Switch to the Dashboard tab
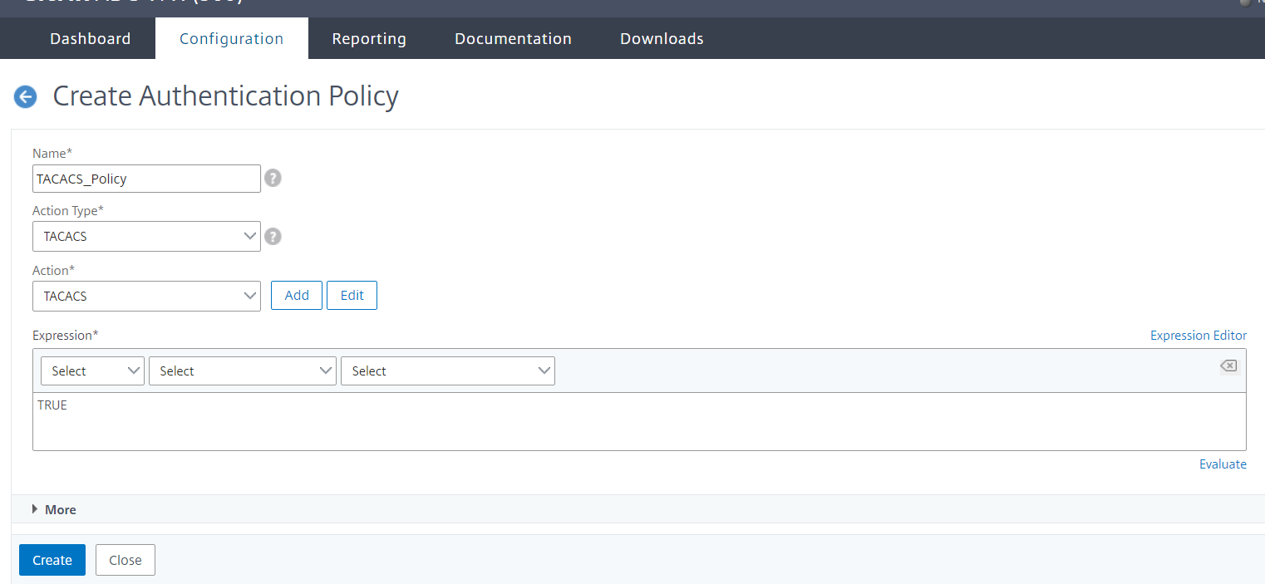The height and width of the screenshot is (584, 1265). [91, 38]
